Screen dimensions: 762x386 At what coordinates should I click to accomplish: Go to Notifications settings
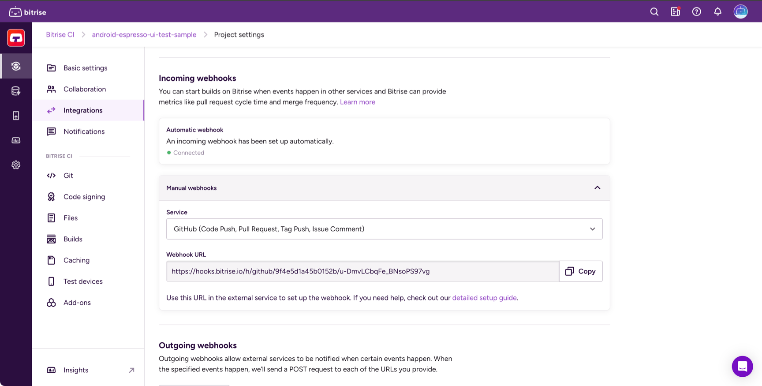coord(84,131)
